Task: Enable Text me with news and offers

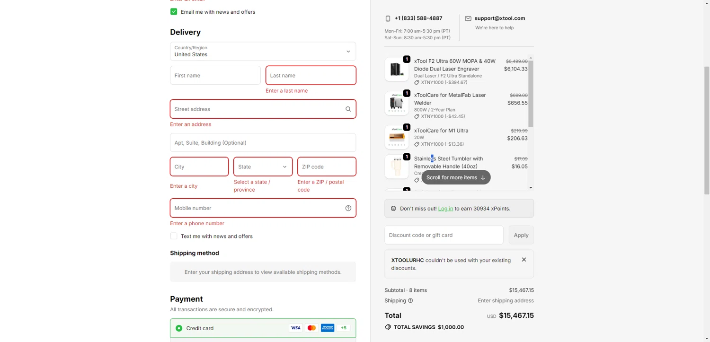Action: [x=174, y=236]
